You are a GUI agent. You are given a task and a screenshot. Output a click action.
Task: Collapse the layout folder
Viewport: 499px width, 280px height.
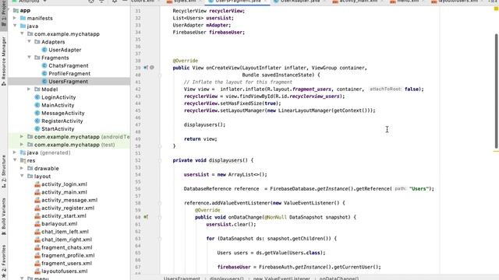tap(22, 177)
